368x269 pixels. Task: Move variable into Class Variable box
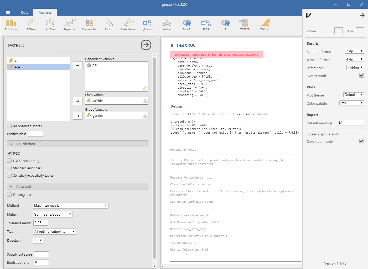pyautogui.click(x=77, y=101)
